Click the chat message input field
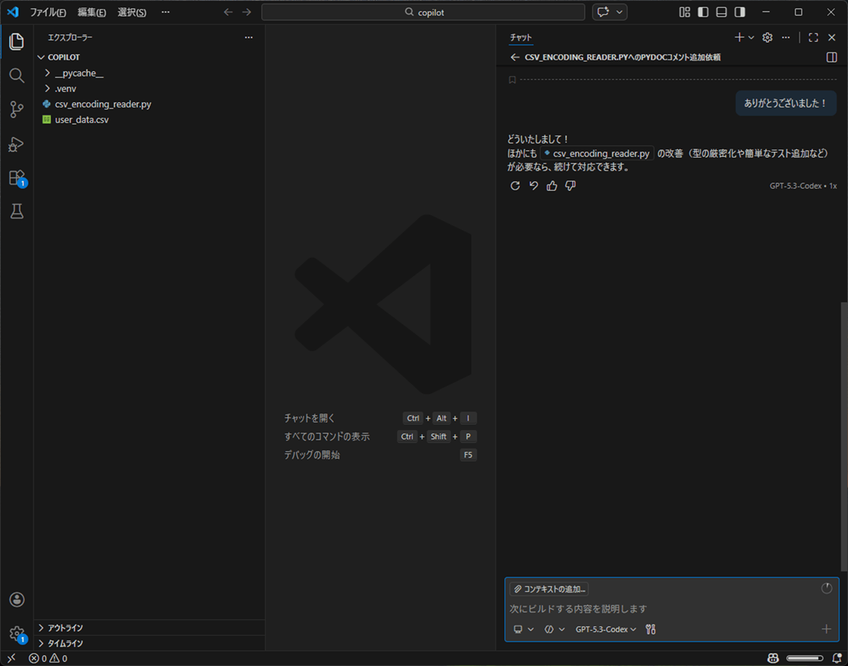Viewport: 848px width, 666px height. click(x=664, y=609)
